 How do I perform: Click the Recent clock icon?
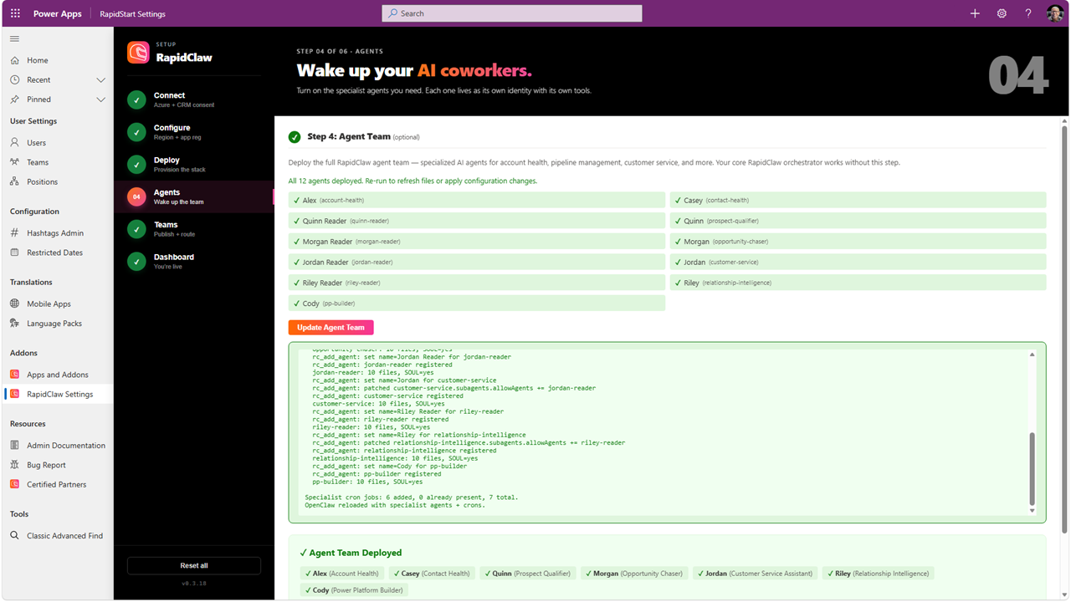(15, 79)
